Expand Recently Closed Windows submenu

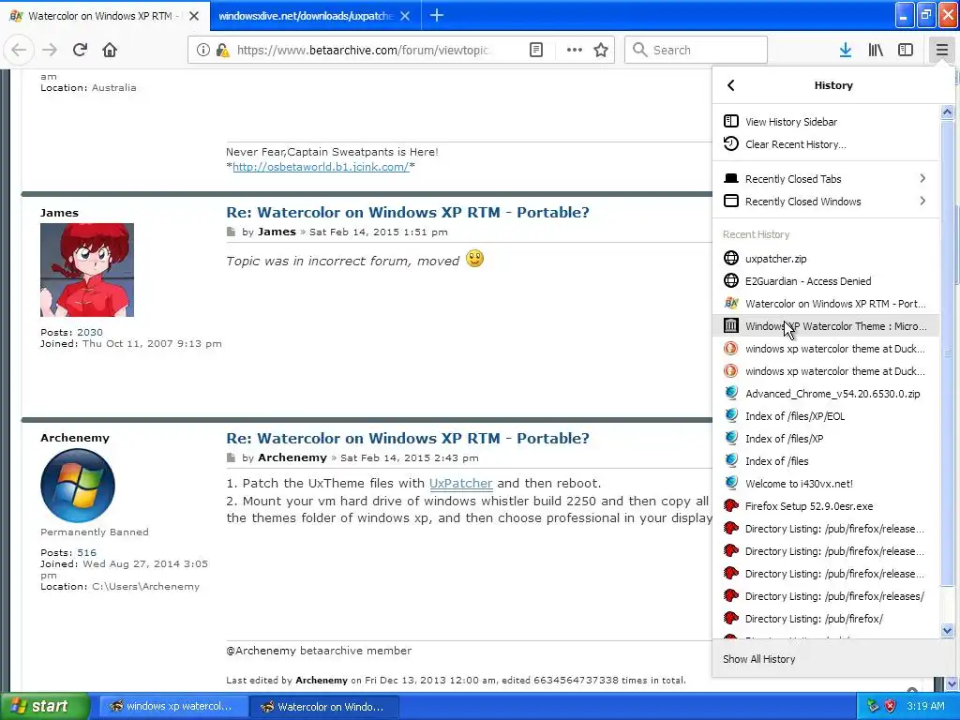[825, 202]
